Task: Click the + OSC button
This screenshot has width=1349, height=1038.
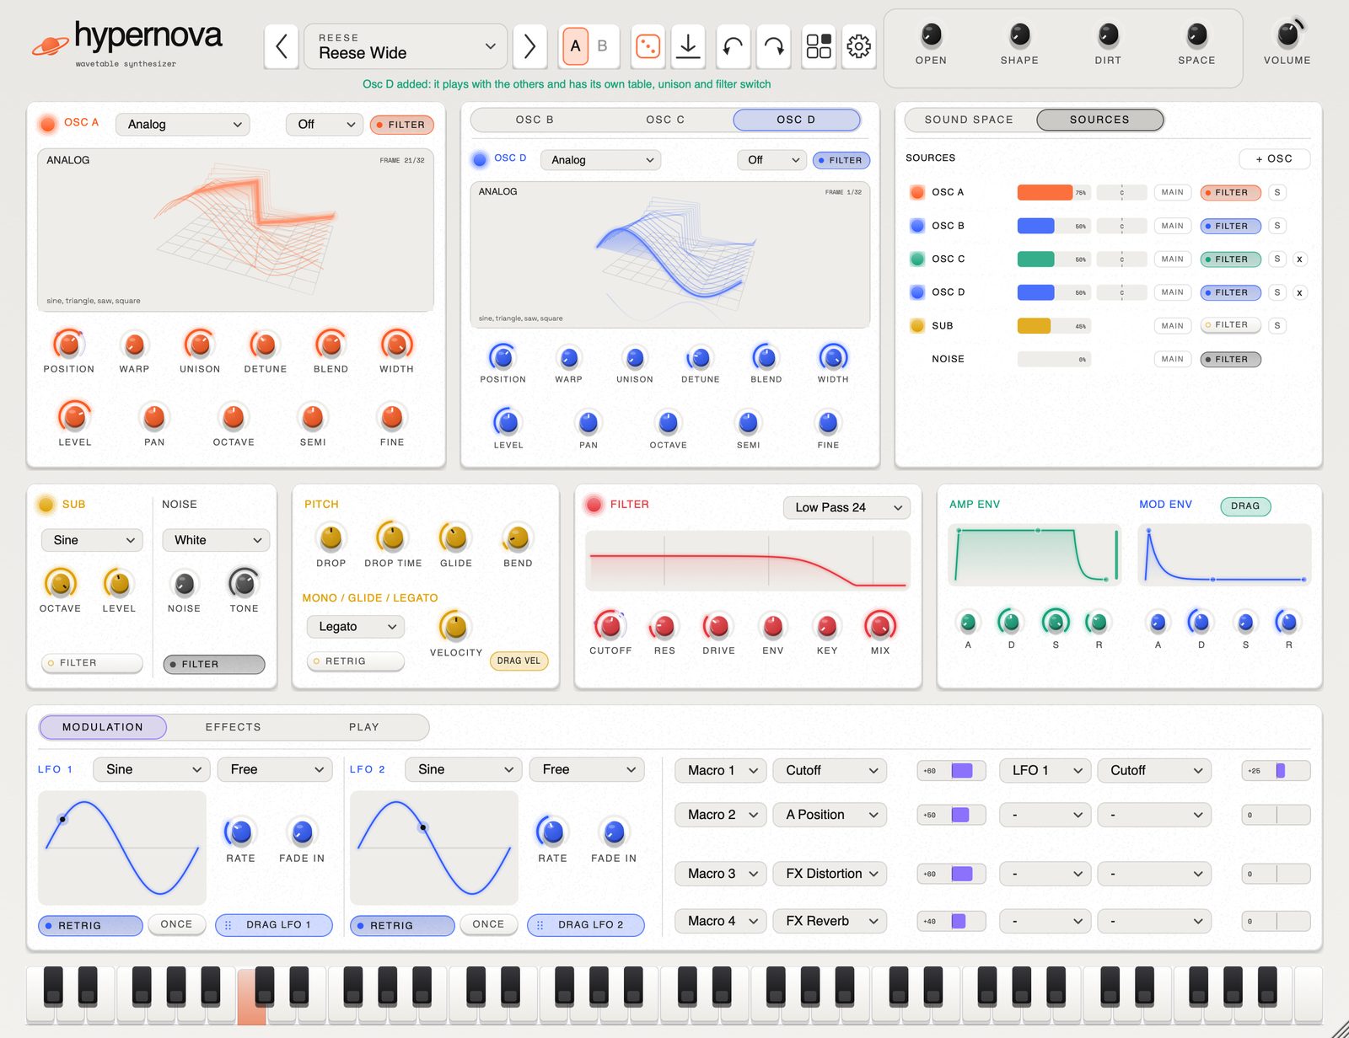Action: (1274, 158)
